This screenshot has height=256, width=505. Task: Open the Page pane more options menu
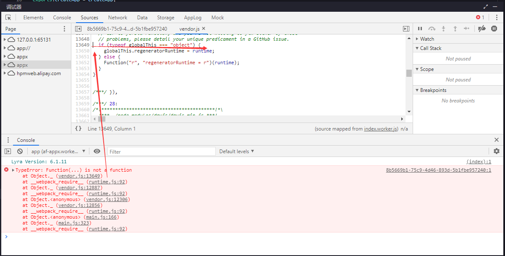click(64, 29)
